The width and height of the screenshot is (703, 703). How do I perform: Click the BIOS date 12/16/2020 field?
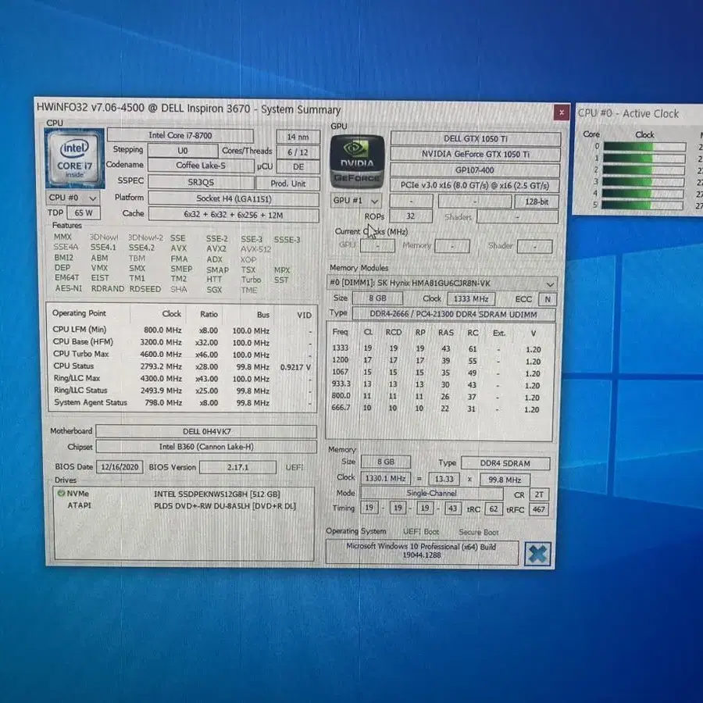point(120,467)
